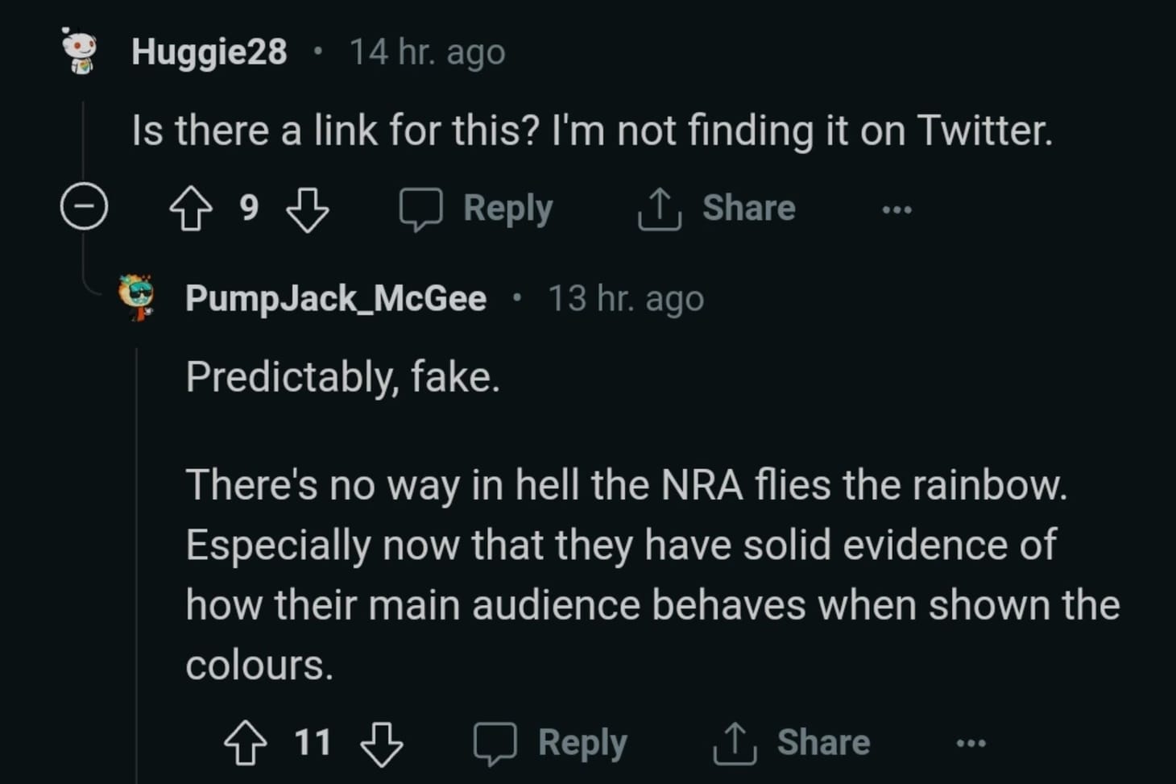Image resolution: width=1176 pixels, height=784 pixels.
Task: Click the vote count showing 11
Action: click(314, 742)
